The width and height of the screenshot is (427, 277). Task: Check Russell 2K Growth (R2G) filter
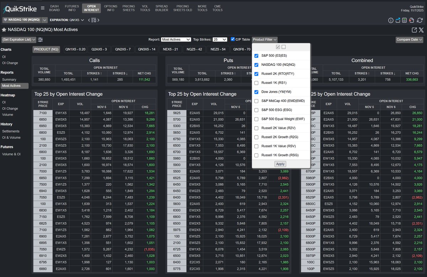pyautogui.click(x=256, y=137)
